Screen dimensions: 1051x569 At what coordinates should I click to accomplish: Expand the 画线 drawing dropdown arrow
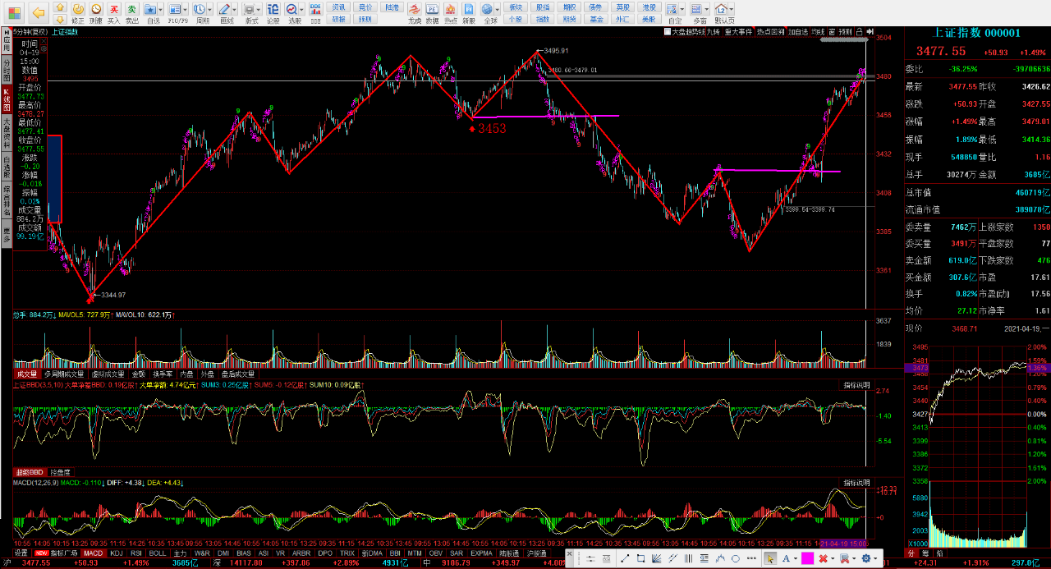click(x=235, y=9)
